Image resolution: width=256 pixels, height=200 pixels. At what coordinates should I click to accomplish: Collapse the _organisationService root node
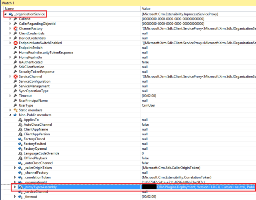point(6,14)
